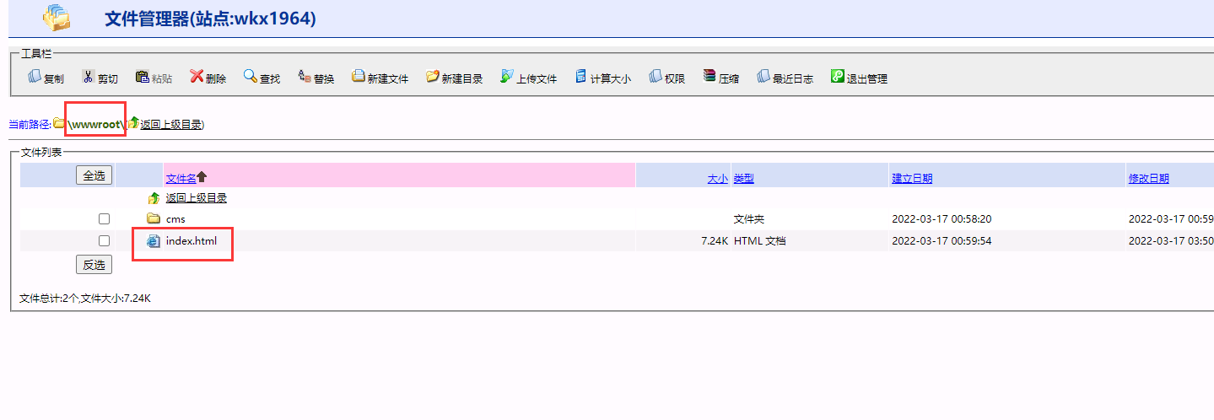Image resolution: width=1214 pixels, height=420 pixels.
Task: Open 查找 (search) magnifier tool
Action: point(251,77)
